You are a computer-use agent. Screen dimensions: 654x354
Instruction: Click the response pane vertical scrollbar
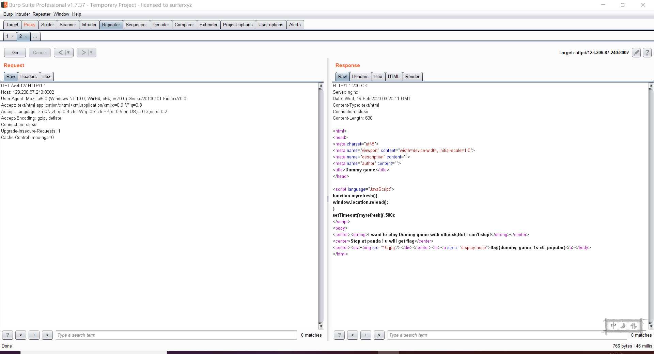[651, 206]
